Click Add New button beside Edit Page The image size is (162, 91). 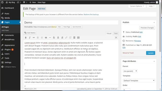(42, 9)
